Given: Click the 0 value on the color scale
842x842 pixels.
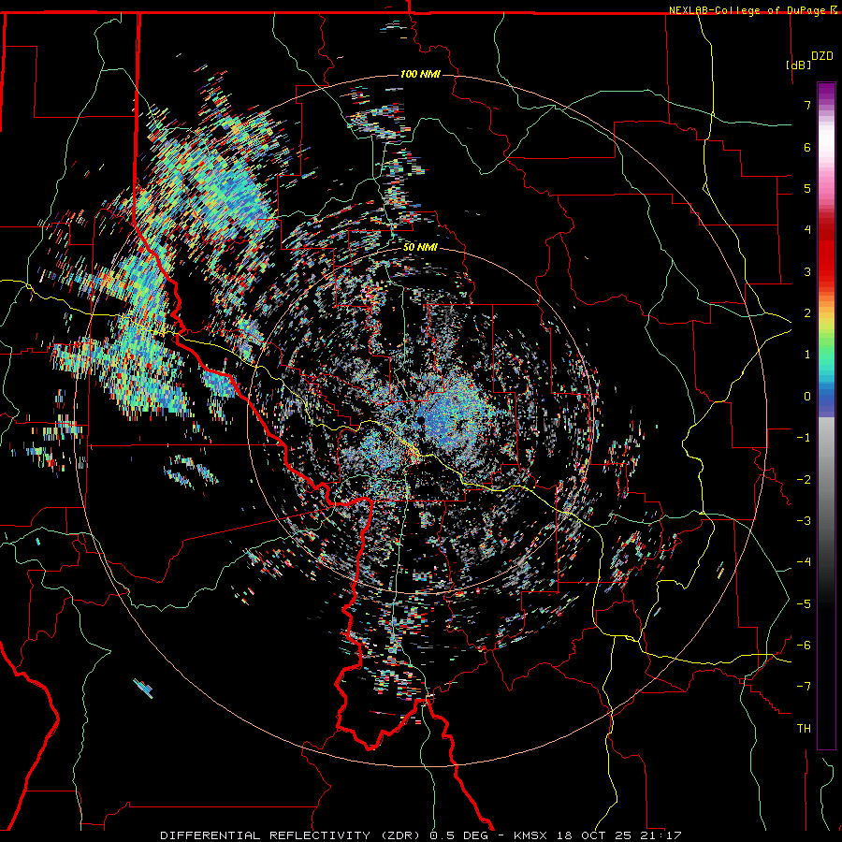Looking at the screenshot, I should click(807, 397).
